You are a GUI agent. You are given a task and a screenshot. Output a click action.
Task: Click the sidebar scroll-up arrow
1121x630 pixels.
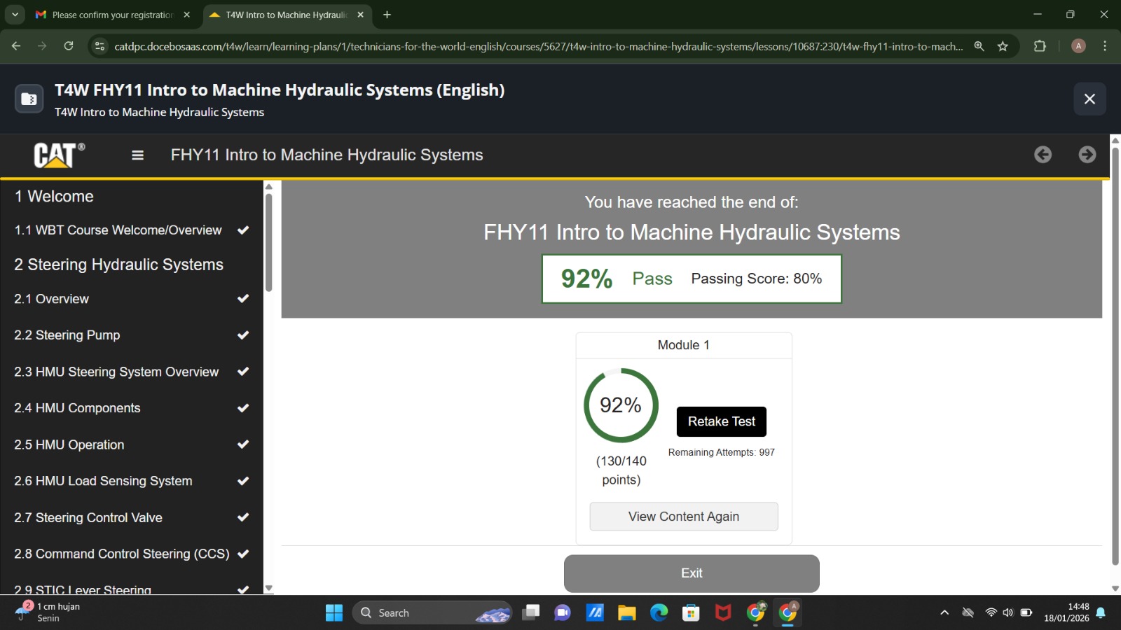pyautogui.click(x=268, y=187)
